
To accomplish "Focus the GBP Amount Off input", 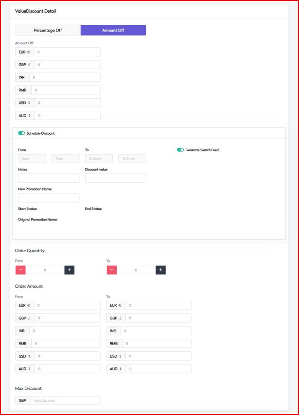I will point(67,65).
